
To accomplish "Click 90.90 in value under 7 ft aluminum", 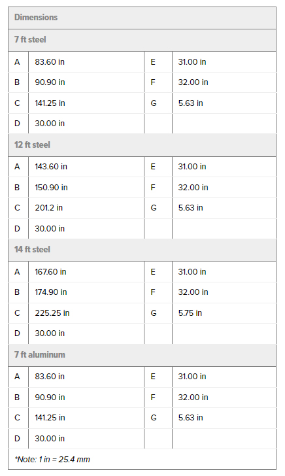I will coord(50,398).
